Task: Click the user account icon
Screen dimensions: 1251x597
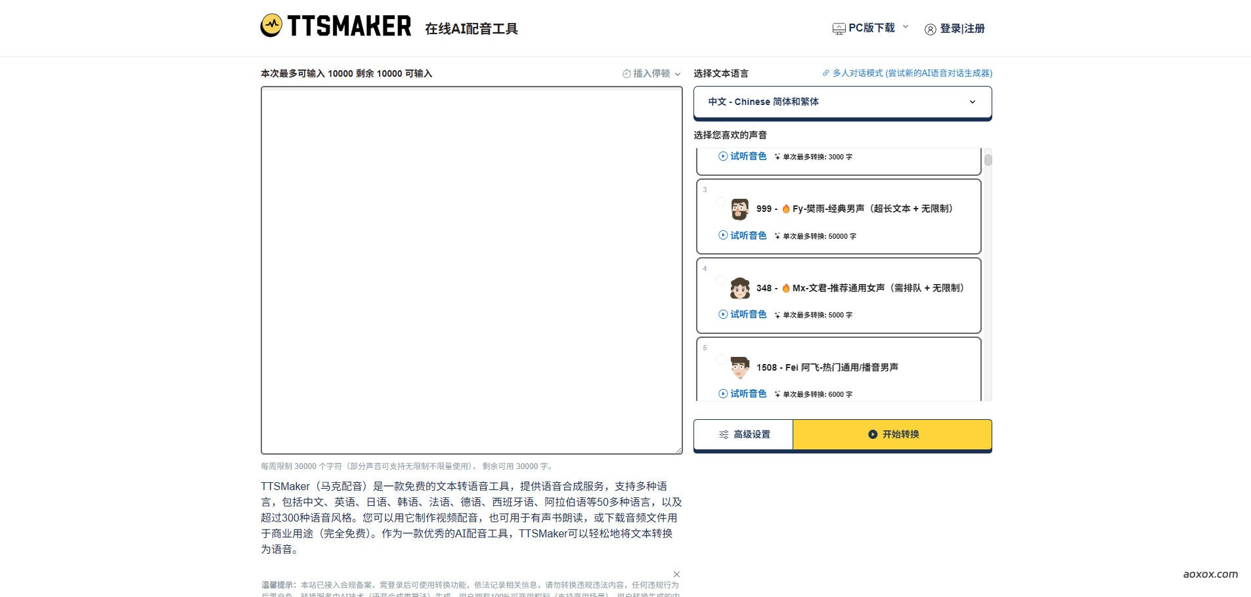Action: pyautogui.click(x=930, y=29)
